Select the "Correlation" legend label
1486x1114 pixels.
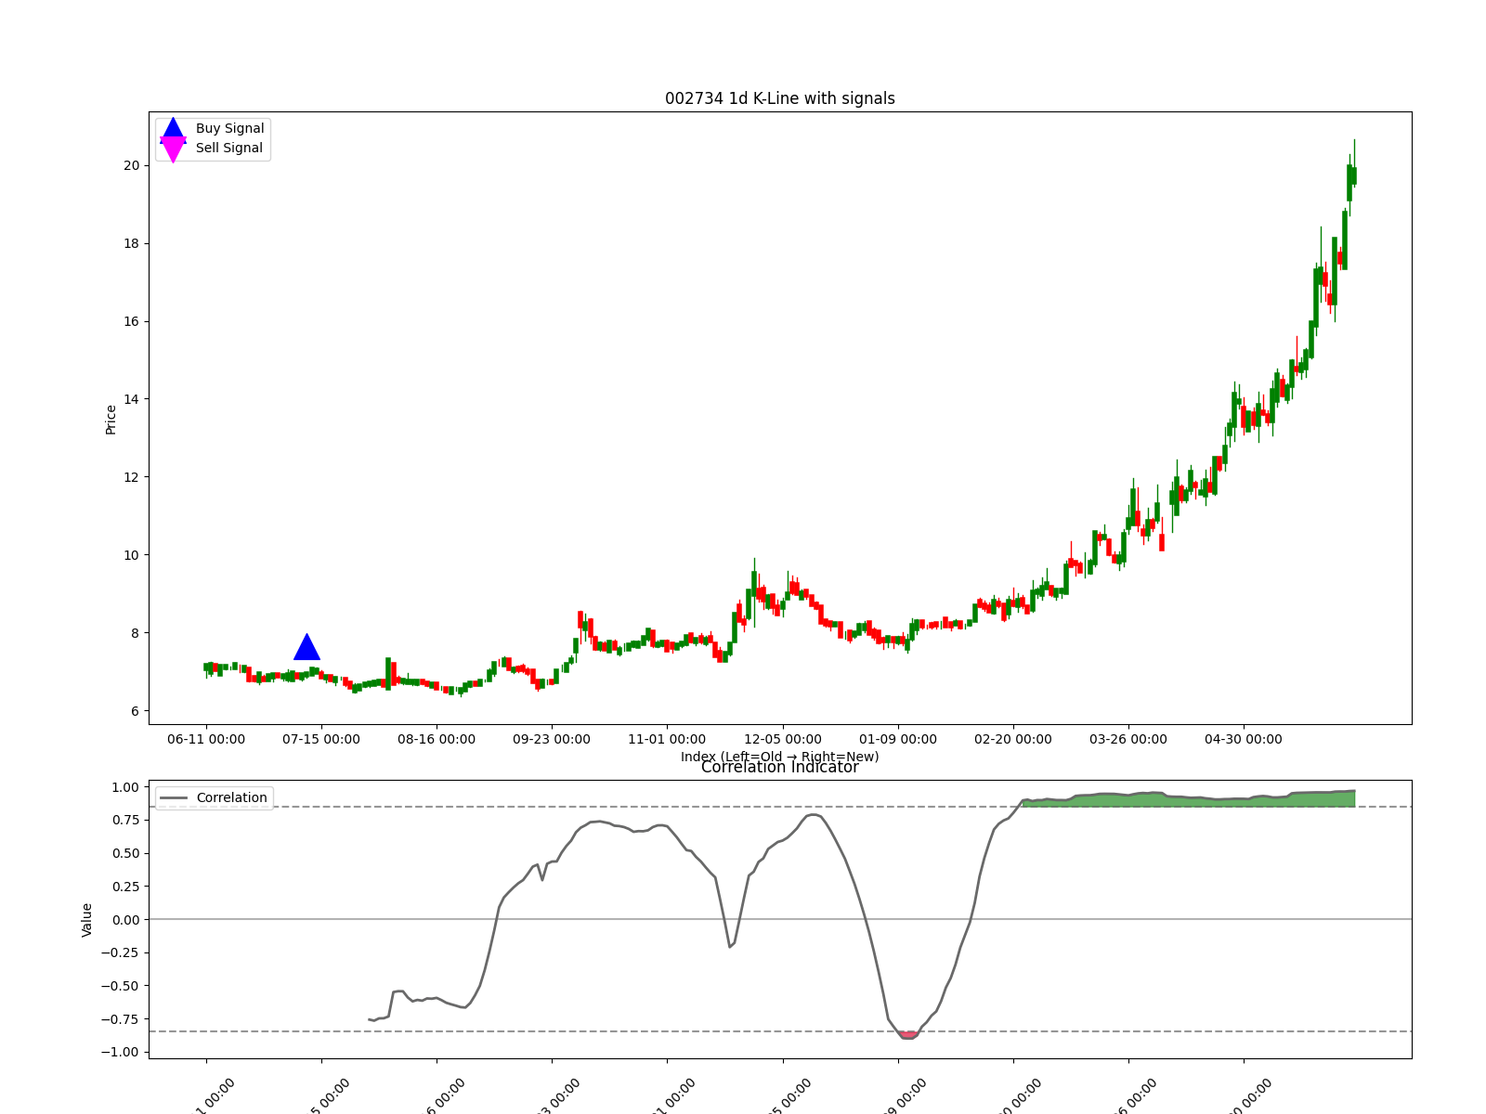[x=231, y=797]
